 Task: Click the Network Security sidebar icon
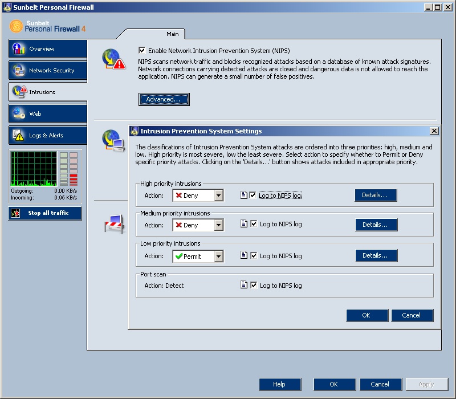pyautogui.click(x=19, y=71)
